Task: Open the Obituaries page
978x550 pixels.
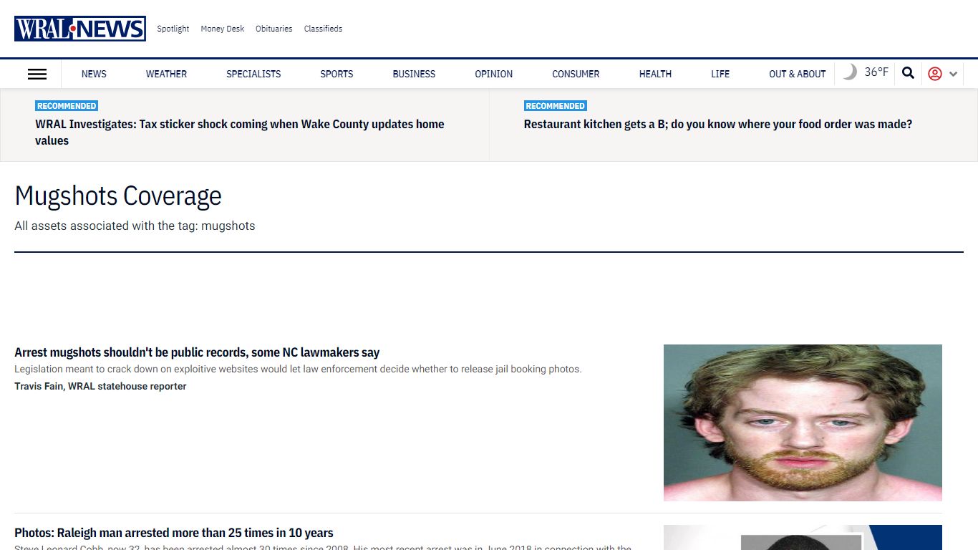Action: (273, 29)
